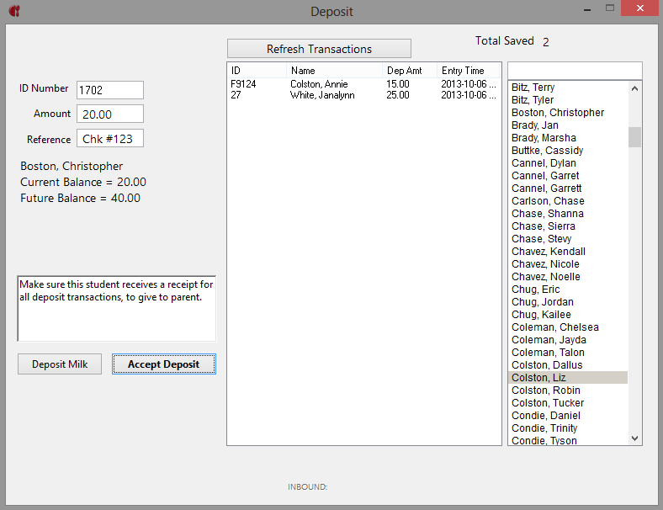
Task: Select the F9124 Colston, Annie transaction row
Action: [363, 83]
